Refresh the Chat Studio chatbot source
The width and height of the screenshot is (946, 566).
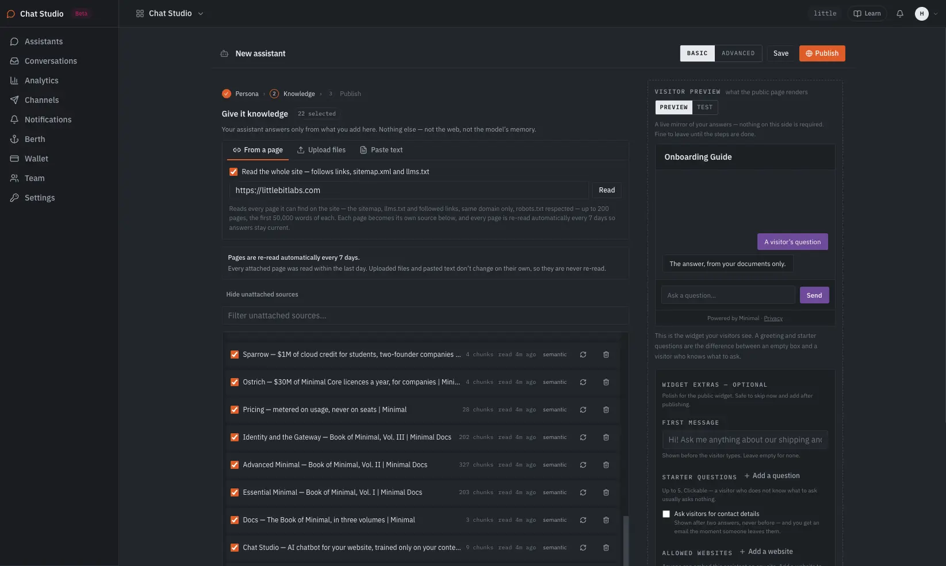click(583, 548)
